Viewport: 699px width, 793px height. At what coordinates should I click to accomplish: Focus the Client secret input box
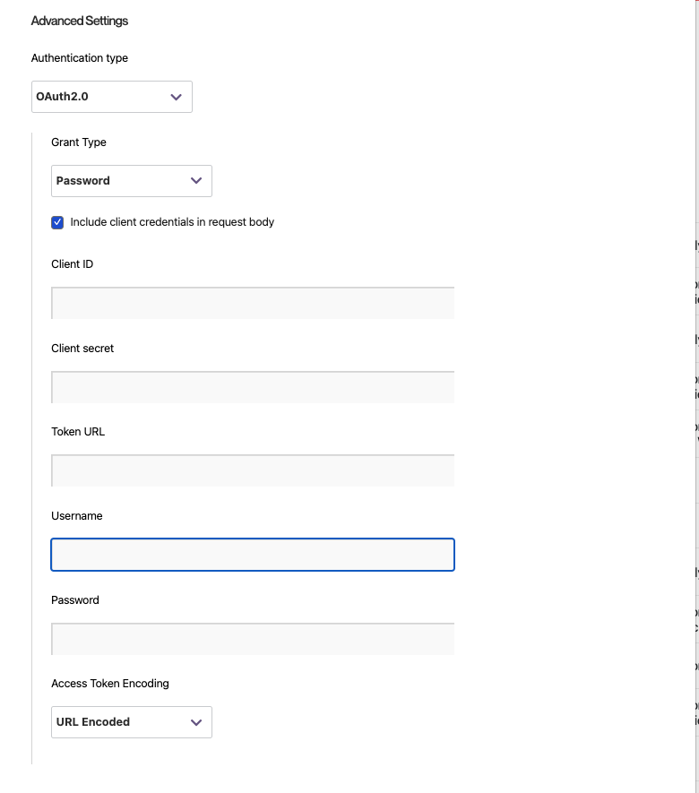point(253,387)
